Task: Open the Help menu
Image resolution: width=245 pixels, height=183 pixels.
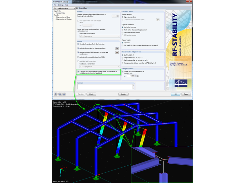Action: [67, 5]
